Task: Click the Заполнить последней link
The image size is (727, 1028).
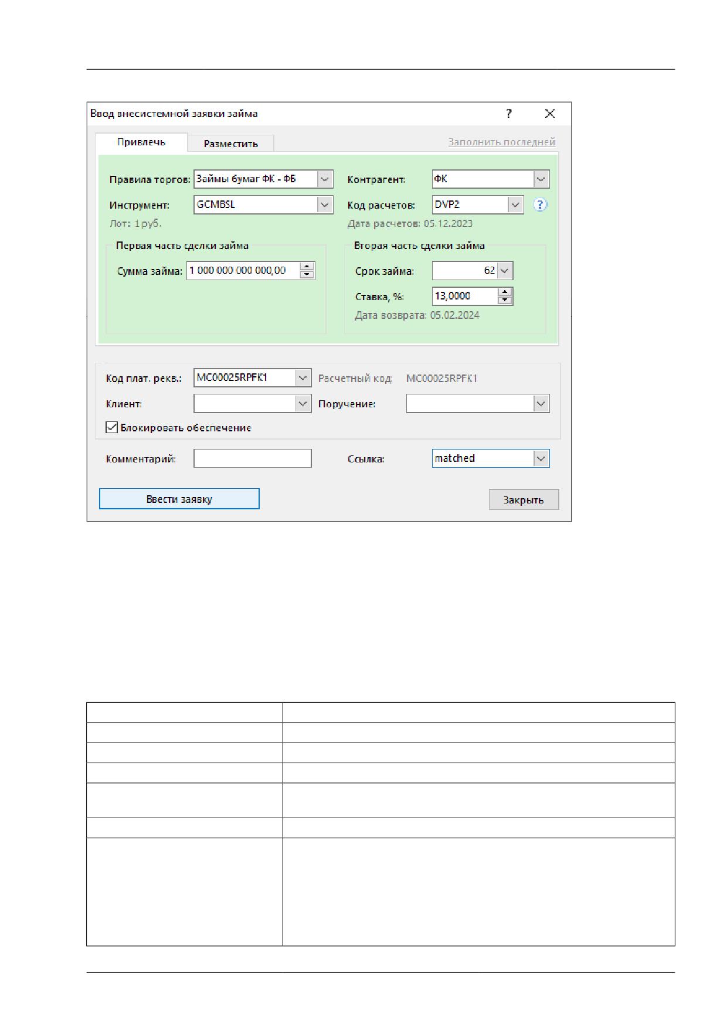Action: click(502, 142)
